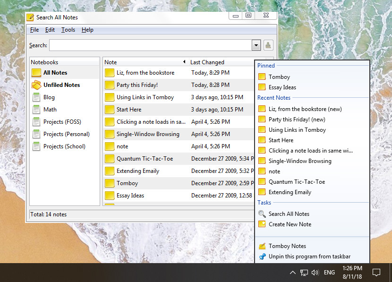Click the Tomboy Notes pencil icon in the jump list
Viewport: 392px width, 282px height.
click(262, 246)
